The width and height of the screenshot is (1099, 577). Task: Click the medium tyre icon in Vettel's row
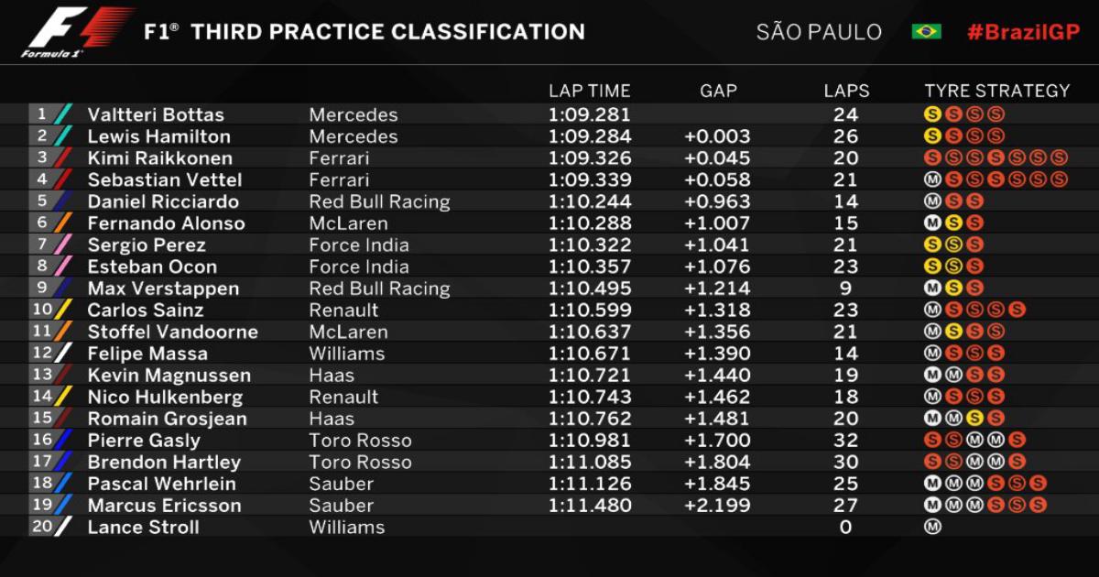click(933, 180)
